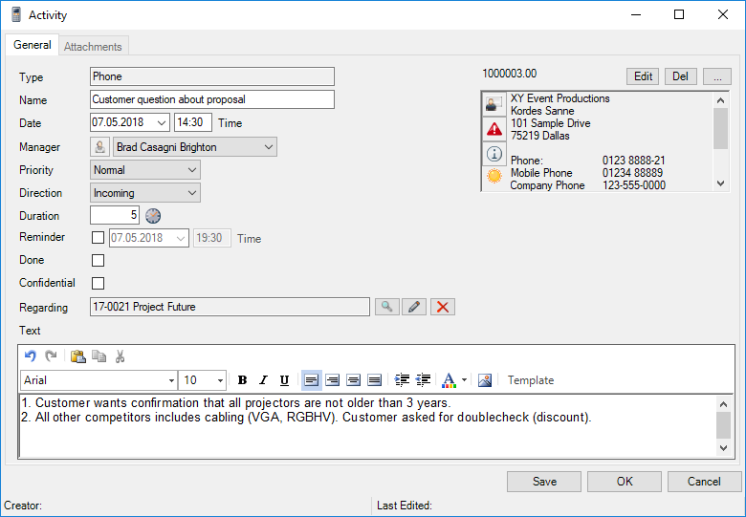
Task: Click into the Name text field
Action: [211, 99]
